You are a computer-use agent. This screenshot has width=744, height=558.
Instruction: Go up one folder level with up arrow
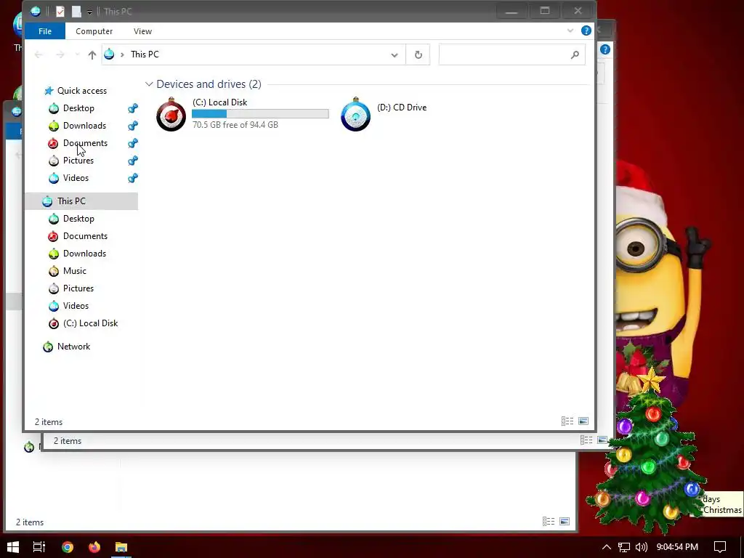(92, 54)
